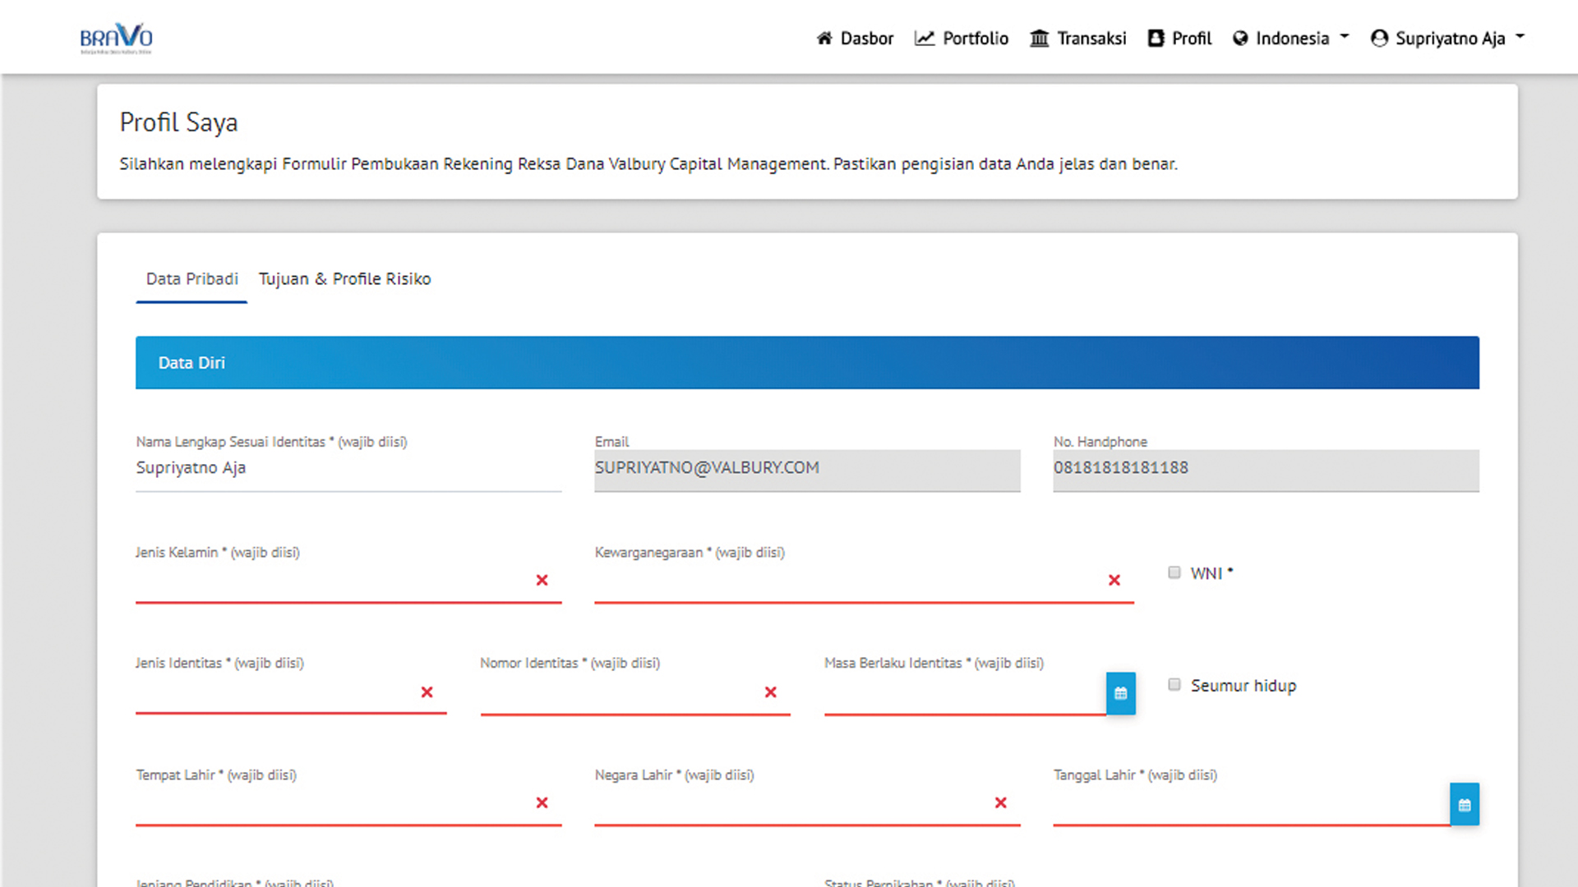Open calendar picker for Tanggal Lahir
Viewport: 1578px width, 887px height.
1465,804
